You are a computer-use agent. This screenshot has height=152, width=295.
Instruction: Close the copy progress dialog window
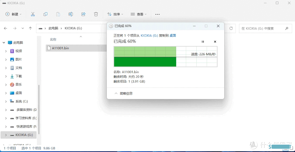click(218, 26)
